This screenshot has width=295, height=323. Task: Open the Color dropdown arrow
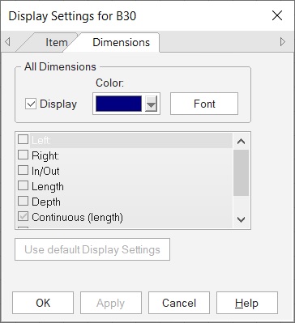tap(152, 104)
